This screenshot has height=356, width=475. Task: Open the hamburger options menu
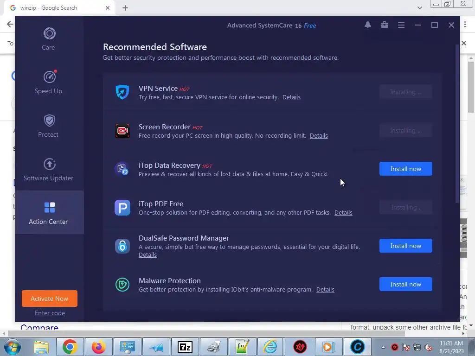401,25
